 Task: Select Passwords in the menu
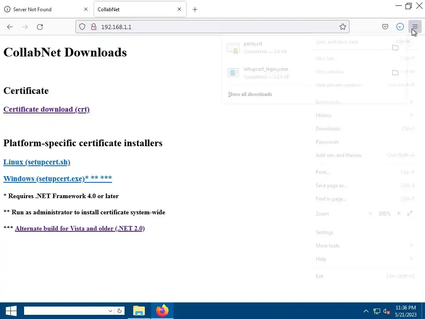point(365,142)
